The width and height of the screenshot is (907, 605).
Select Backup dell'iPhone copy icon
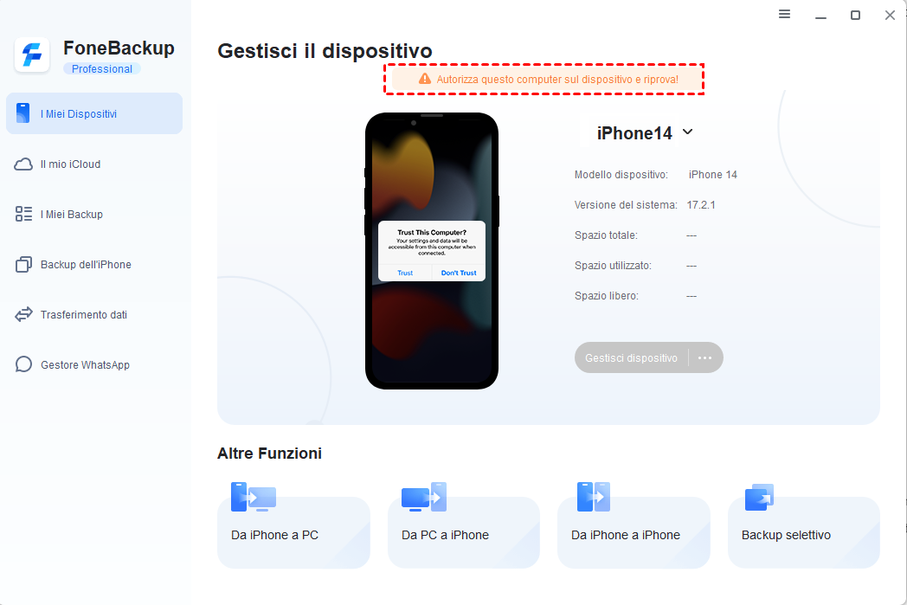pos(23,264)
